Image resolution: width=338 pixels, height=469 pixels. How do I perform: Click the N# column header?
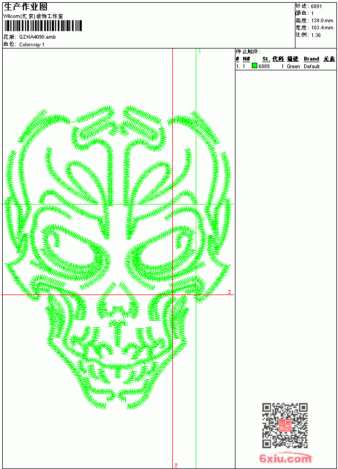click(246, 59)
